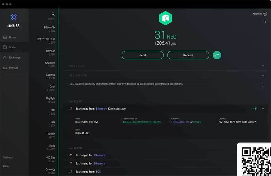Click swap icon beside Exchanged from EOS
Screen dimensions: 271x176
point(71,171)
